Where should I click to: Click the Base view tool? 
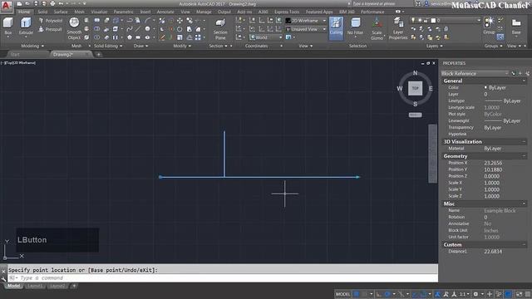coord(516,27)
